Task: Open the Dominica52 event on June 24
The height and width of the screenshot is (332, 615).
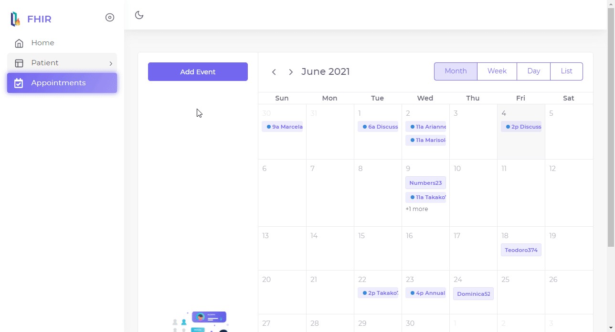Action: 473,294
